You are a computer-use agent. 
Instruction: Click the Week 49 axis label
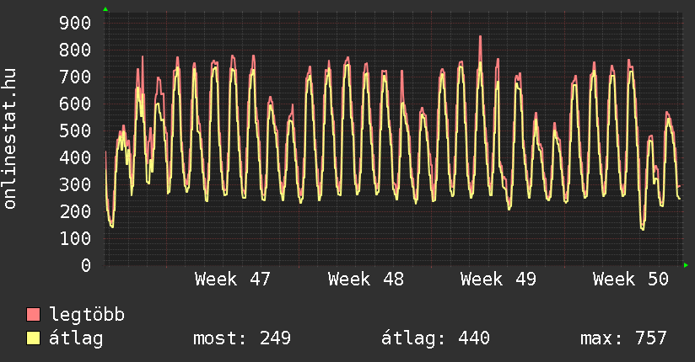[498, 279]
